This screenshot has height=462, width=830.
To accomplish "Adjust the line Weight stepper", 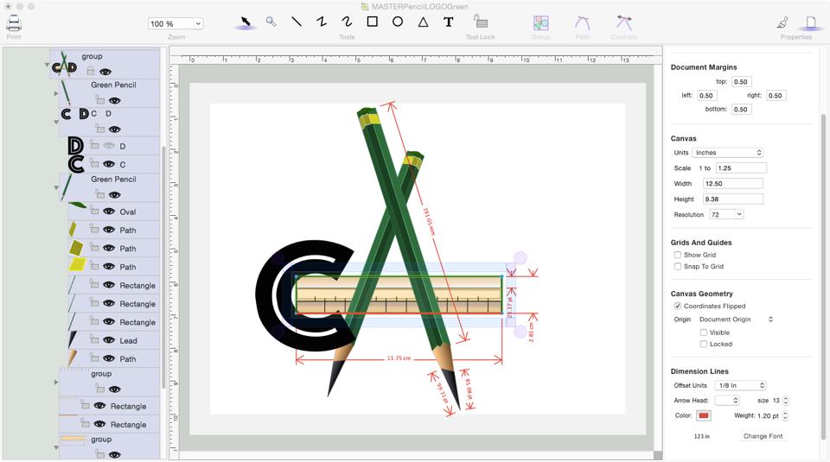I will click(x=785, y=416).
